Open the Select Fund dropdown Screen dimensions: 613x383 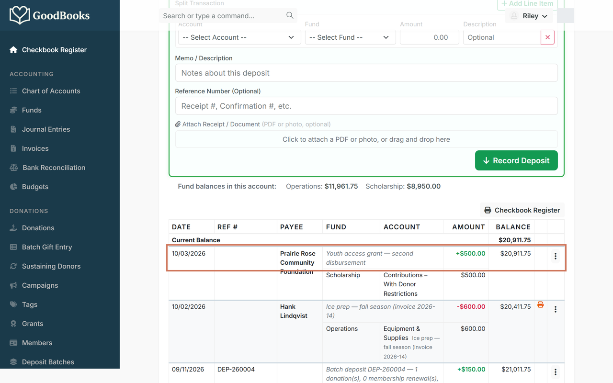pos(351,37)
